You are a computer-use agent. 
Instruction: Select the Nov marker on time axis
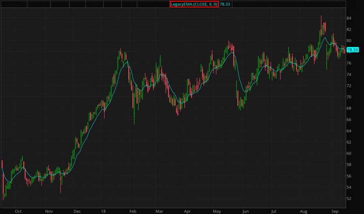[49, 211]
